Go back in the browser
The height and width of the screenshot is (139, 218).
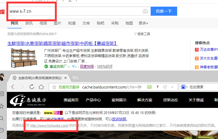click(x=13, y=87)
